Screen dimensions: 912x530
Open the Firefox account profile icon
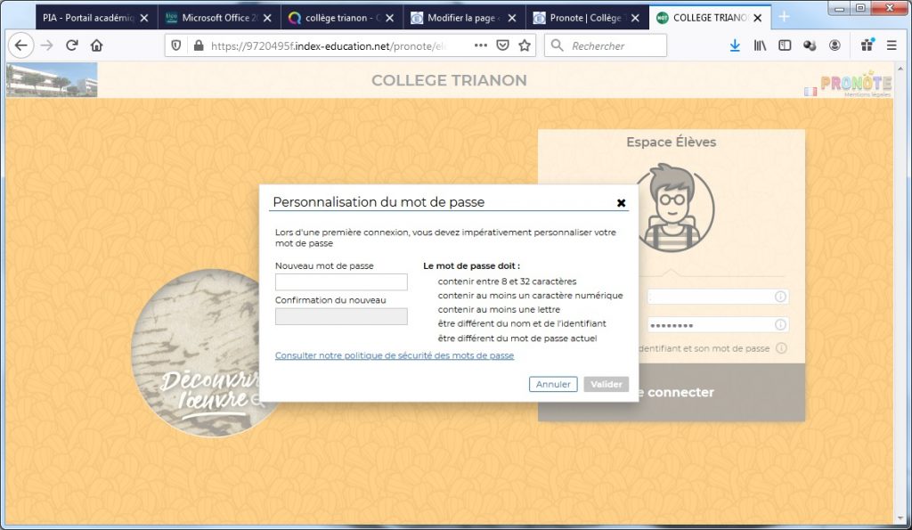[835, 45]
